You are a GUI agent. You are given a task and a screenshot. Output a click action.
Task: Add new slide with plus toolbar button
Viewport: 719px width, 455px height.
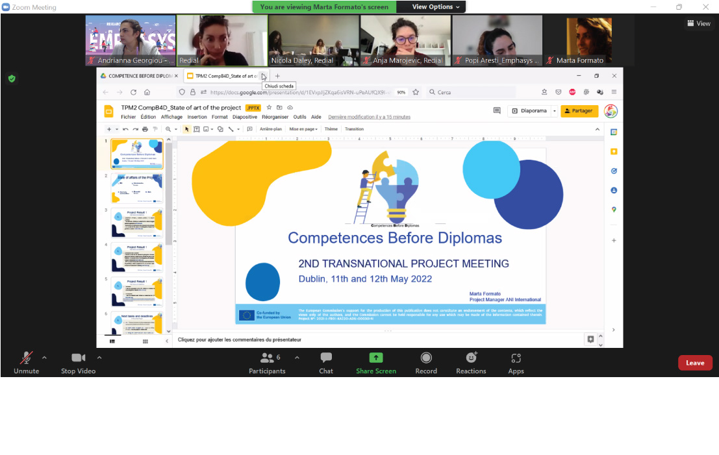point(108,129)
